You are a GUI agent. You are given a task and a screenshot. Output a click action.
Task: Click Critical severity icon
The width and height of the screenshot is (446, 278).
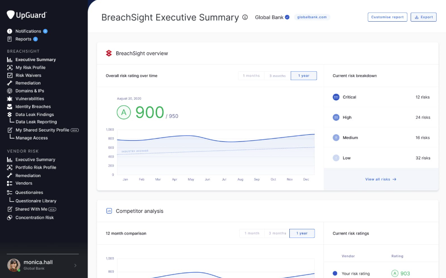(336, 97)
